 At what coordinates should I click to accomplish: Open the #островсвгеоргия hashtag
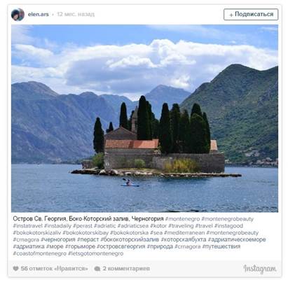click(x=121, y=246)
